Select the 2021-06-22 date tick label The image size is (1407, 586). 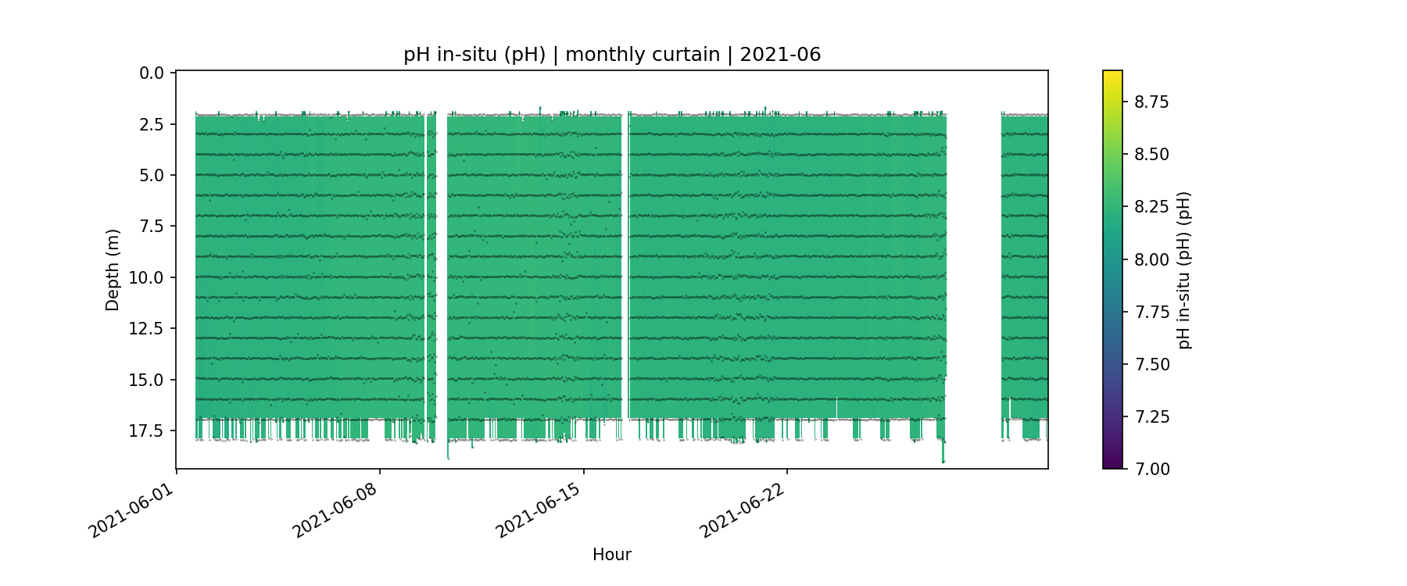click(x=742, y=510)
